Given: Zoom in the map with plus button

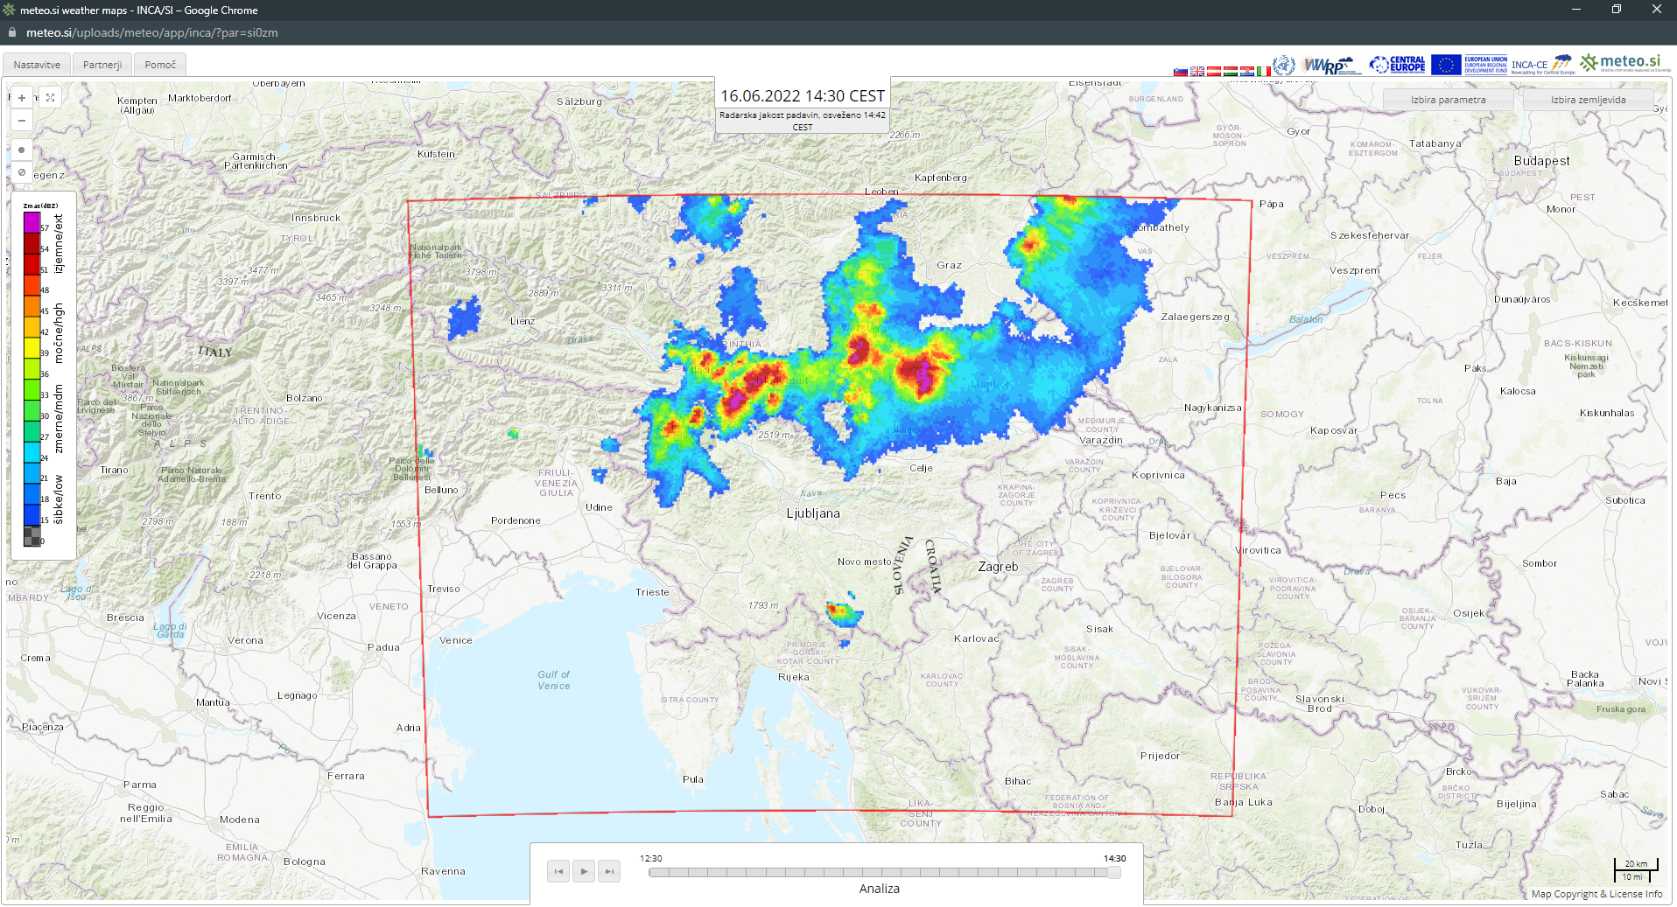Looking at the screenshot, I should pyautogui.click(x=22, y=98).
